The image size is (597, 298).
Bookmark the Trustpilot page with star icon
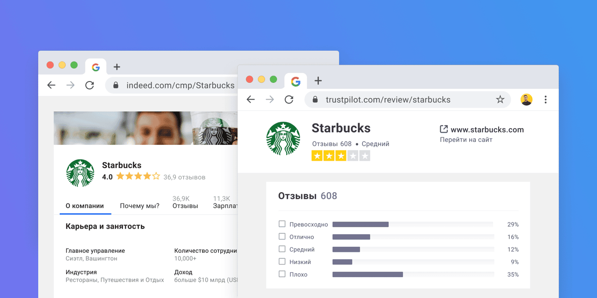click(x=500, y=100)
